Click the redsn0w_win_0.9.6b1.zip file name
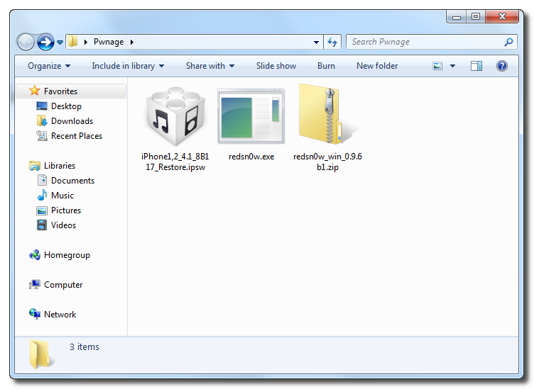 (x=327, y=162)
